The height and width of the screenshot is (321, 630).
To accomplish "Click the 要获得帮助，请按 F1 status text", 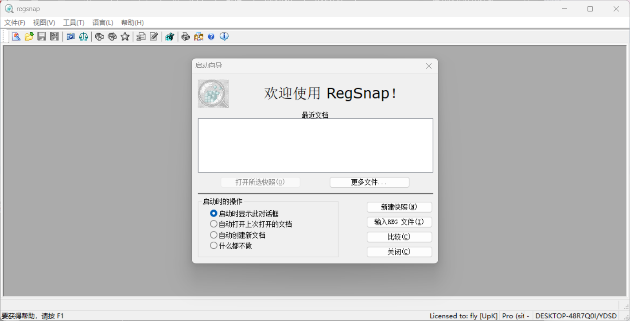I will pyautogui.click(x=33, y=316).
